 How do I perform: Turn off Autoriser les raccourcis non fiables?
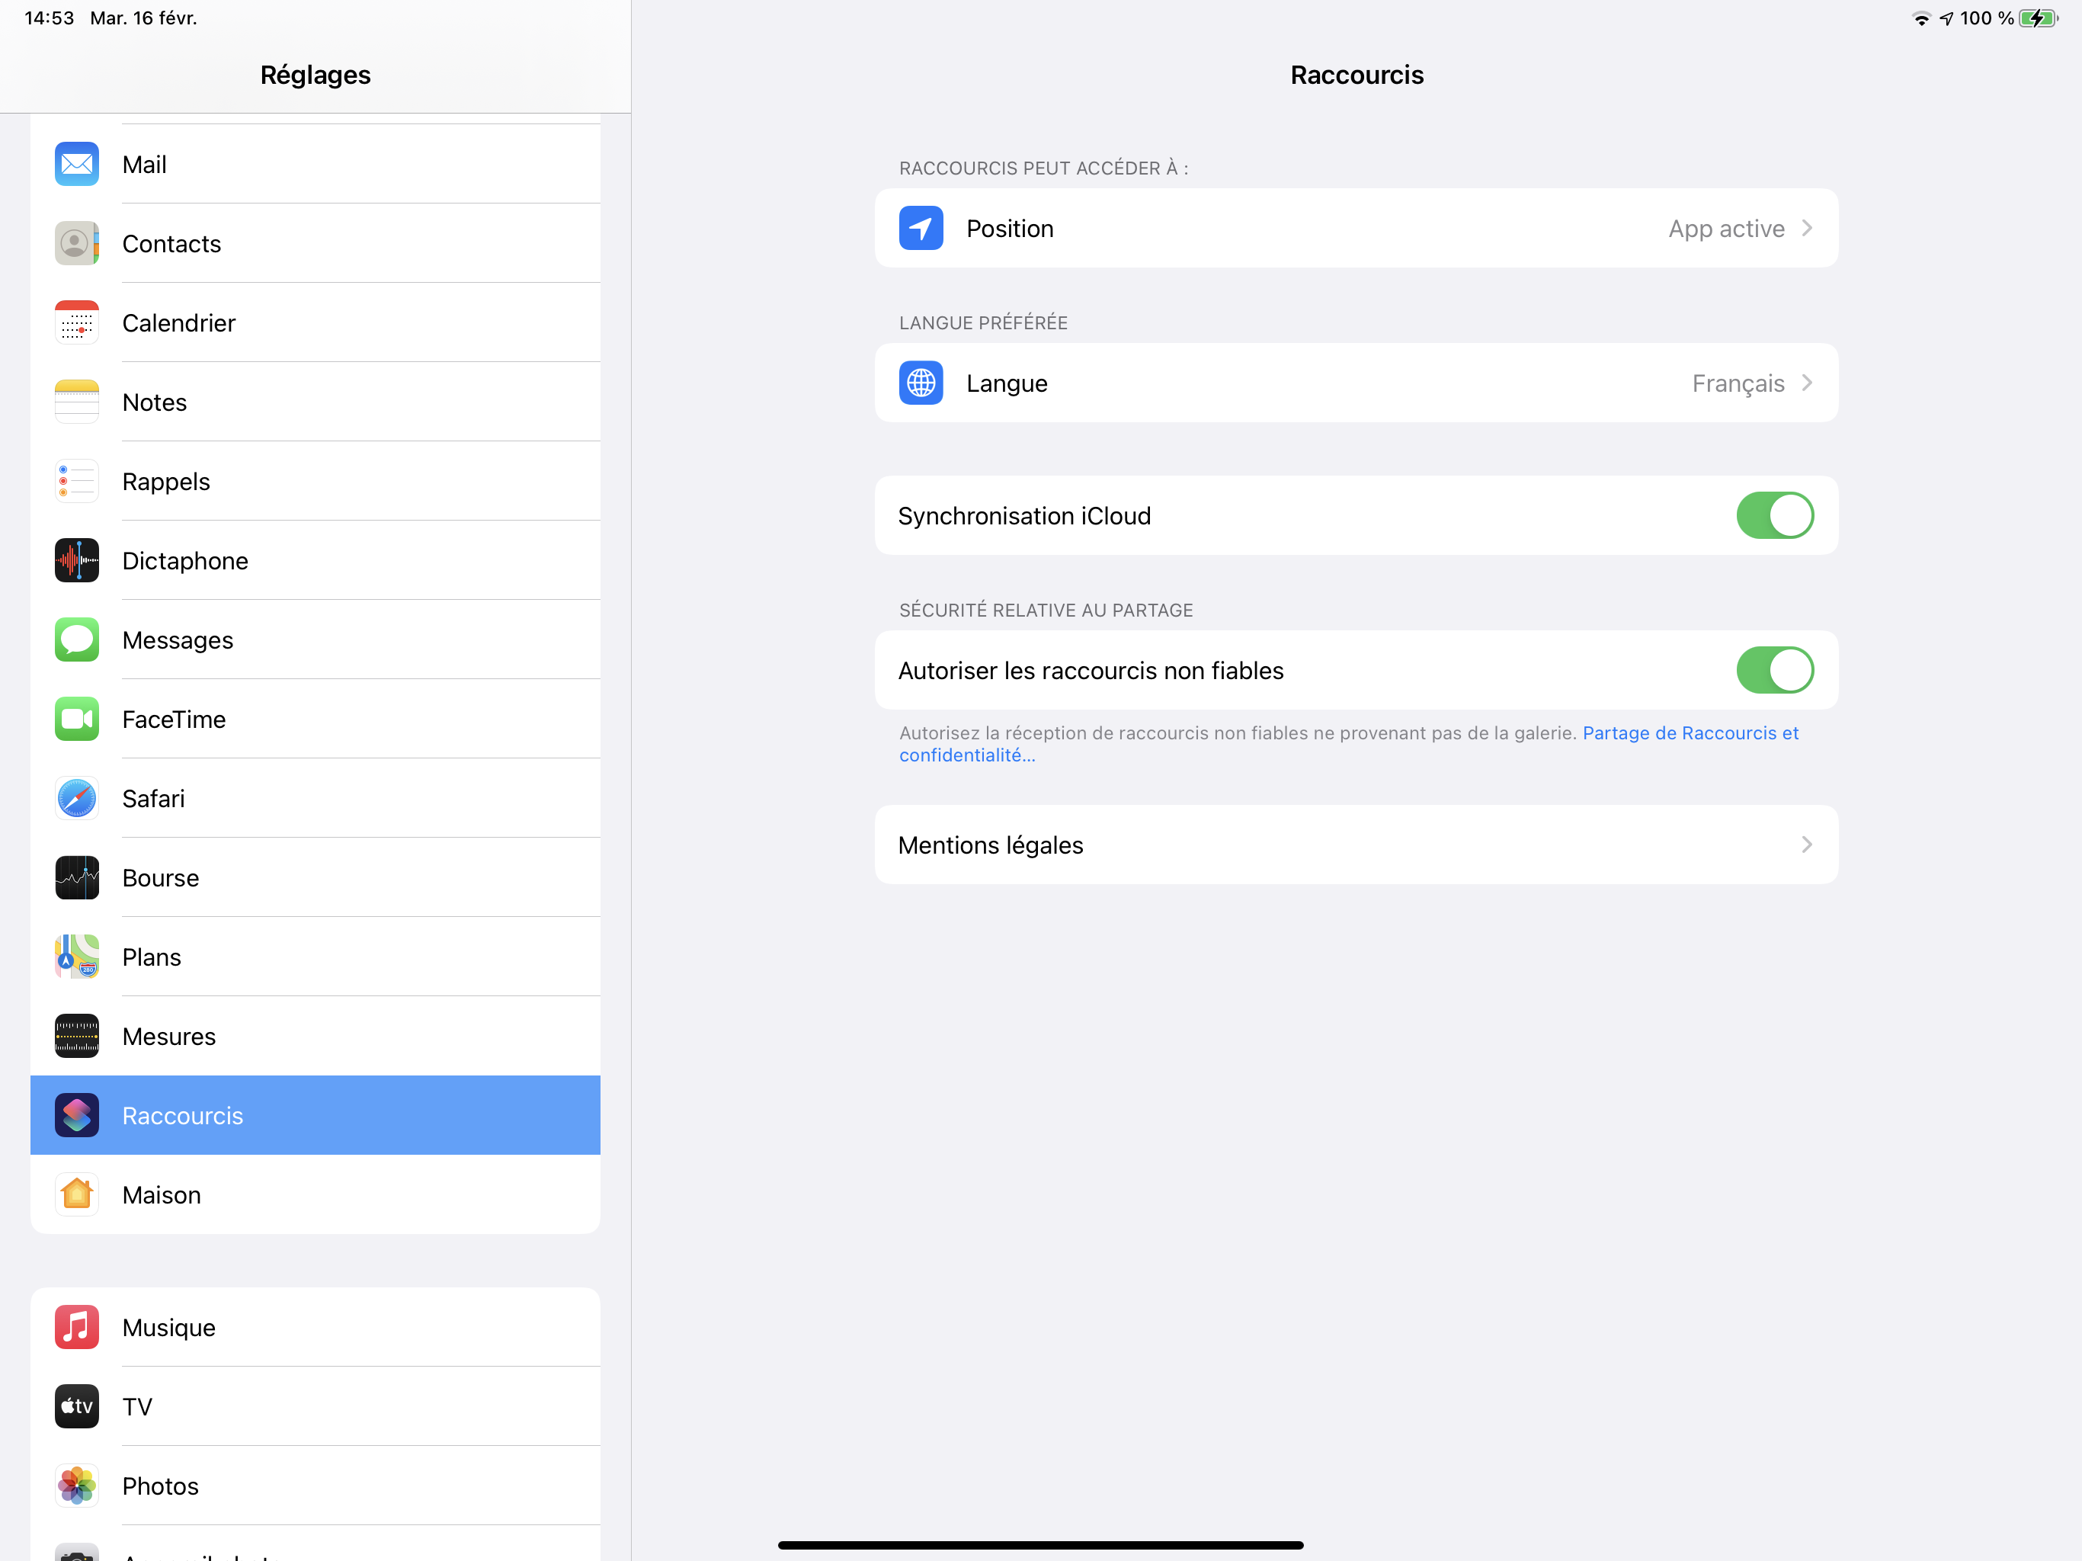[x=1774, y=670]
